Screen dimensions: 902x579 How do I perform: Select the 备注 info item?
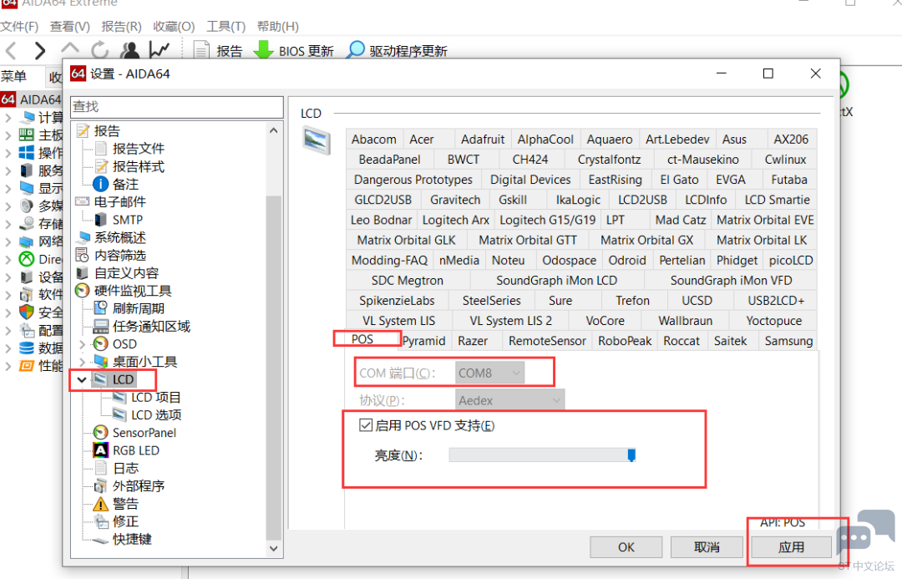pos(125,184)
